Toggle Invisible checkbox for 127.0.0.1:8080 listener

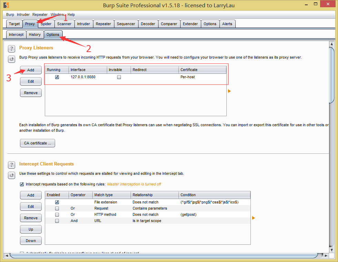[x=119, y=77]
